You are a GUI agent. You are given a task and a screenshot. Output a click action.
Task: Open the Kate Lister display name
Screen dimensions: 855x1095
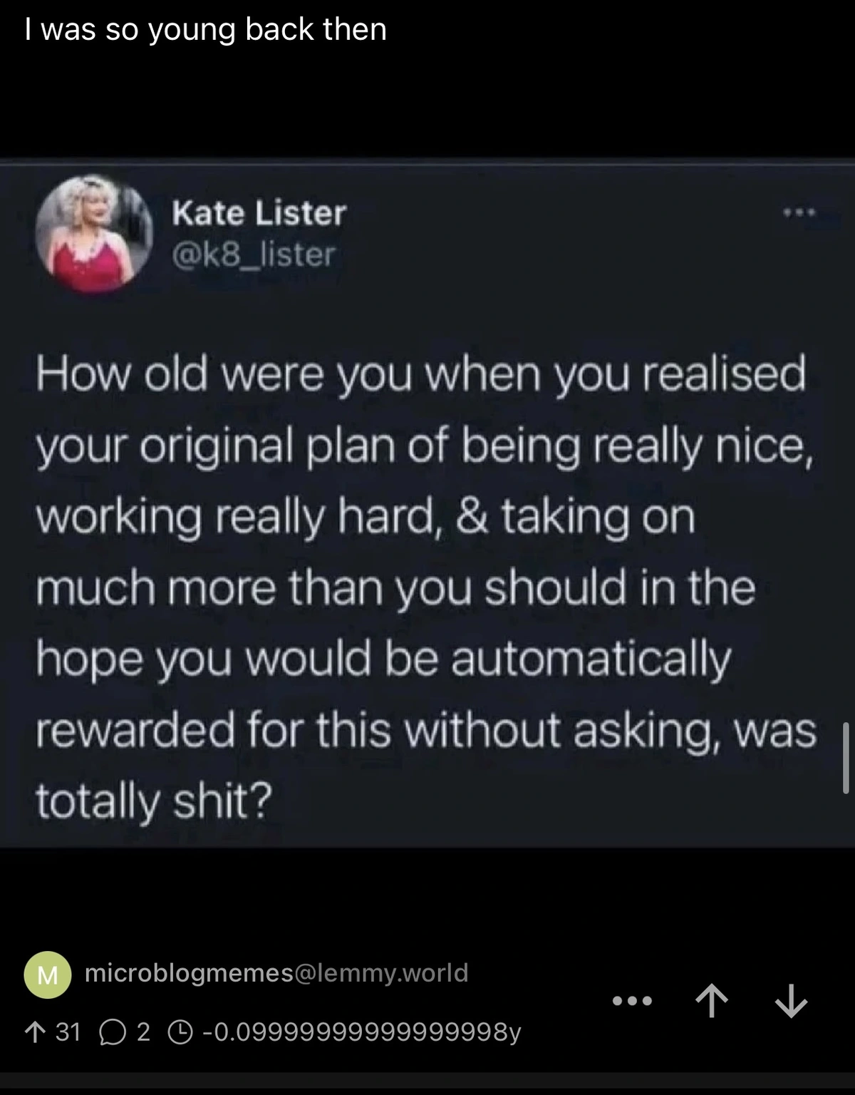pyautogui.click(x=259, y=212)
